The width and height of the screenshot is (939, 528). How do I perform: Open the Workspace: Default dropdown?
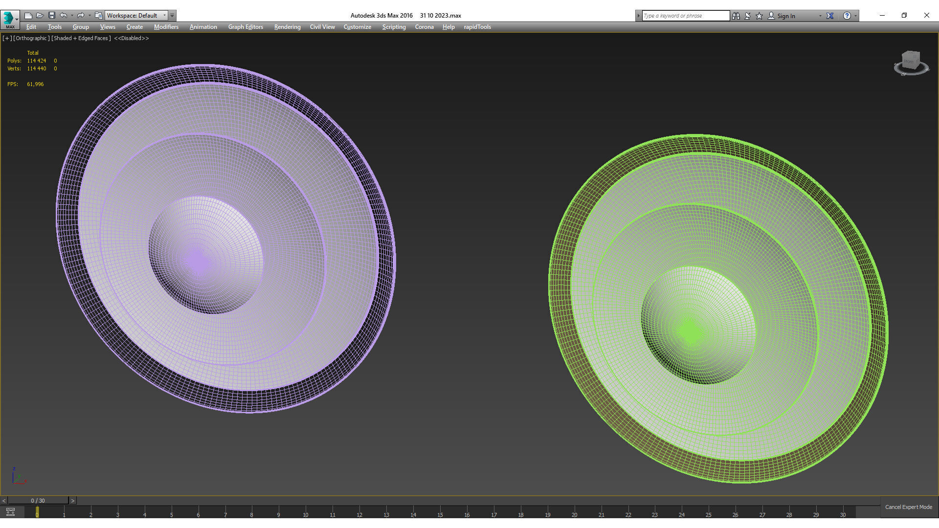pos(136,16)
